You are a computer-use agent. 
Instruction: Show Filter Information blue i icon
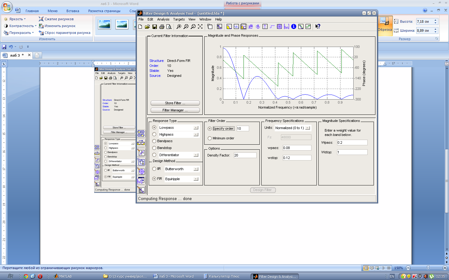coord(294,27)
